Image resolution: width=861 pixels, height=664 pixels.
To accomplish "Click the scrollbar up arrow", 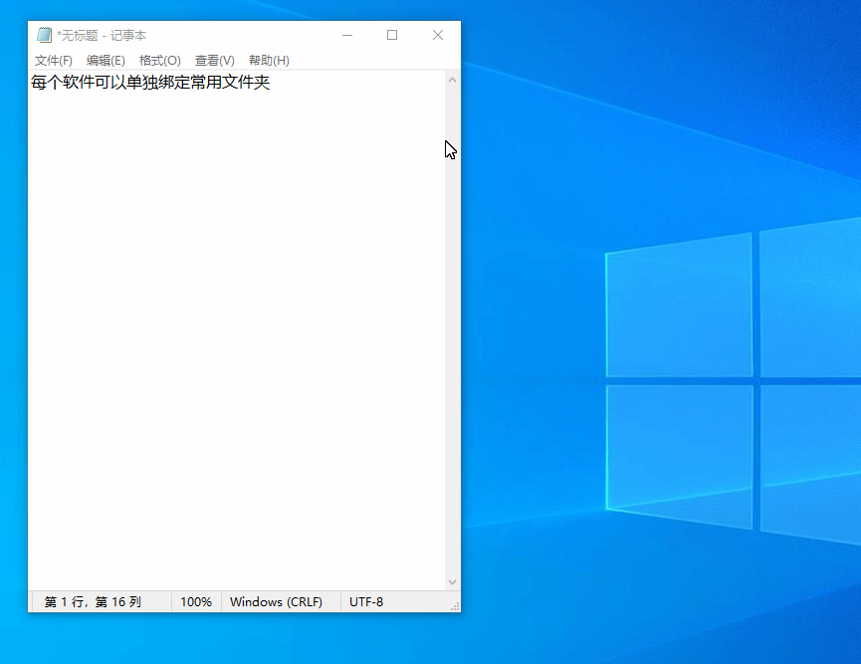I will point(453,81).
